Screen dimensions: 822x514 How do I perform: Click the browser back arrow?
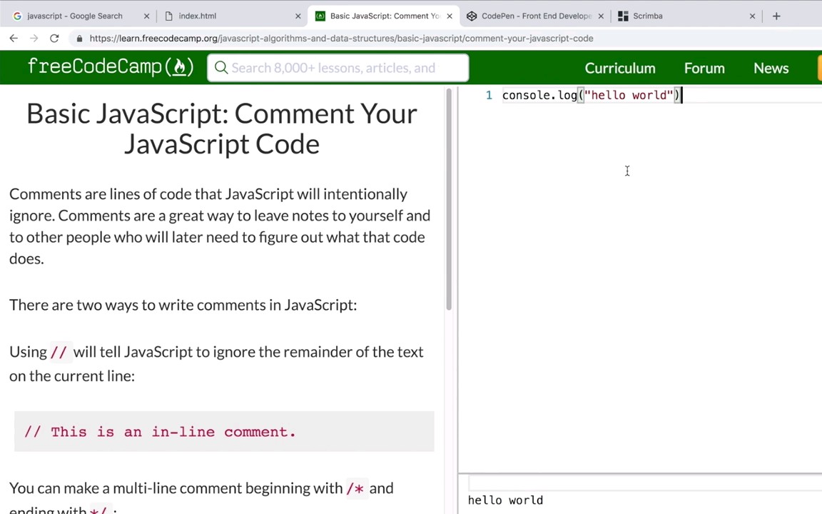(14, 39)
